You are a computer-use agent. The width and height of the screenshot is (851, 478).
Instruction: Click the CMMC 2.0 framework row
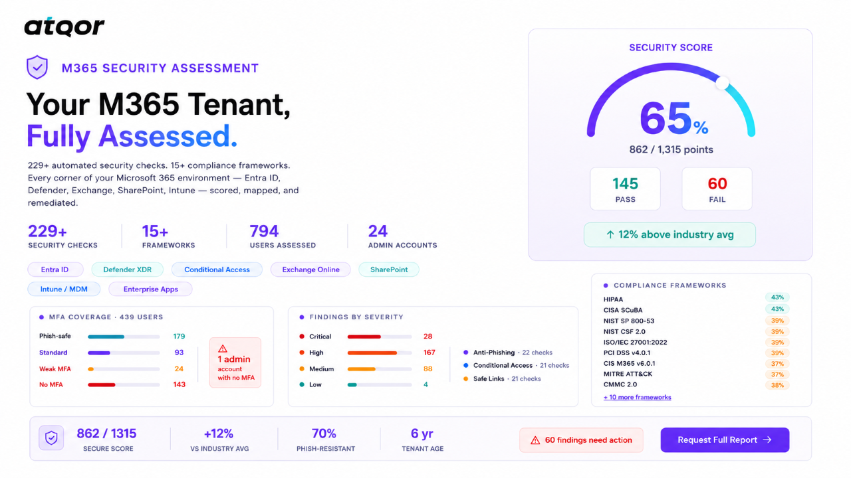pyautogui.click(x=697, y=384)
